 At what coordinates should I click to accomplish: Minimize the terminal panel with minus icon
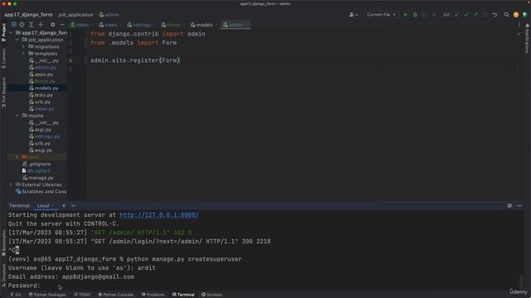[x=519, y=205]
